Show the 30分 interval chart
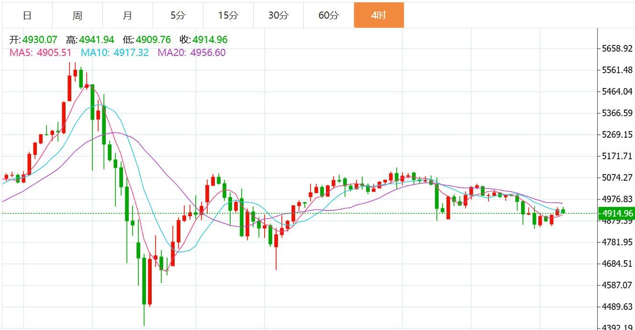Image resolution: width=635 pixels, height=330 pixels. point(278,15)
